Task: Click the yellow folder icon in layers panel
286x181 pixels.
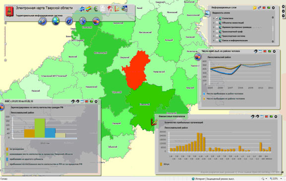Action: click(255, 8)
